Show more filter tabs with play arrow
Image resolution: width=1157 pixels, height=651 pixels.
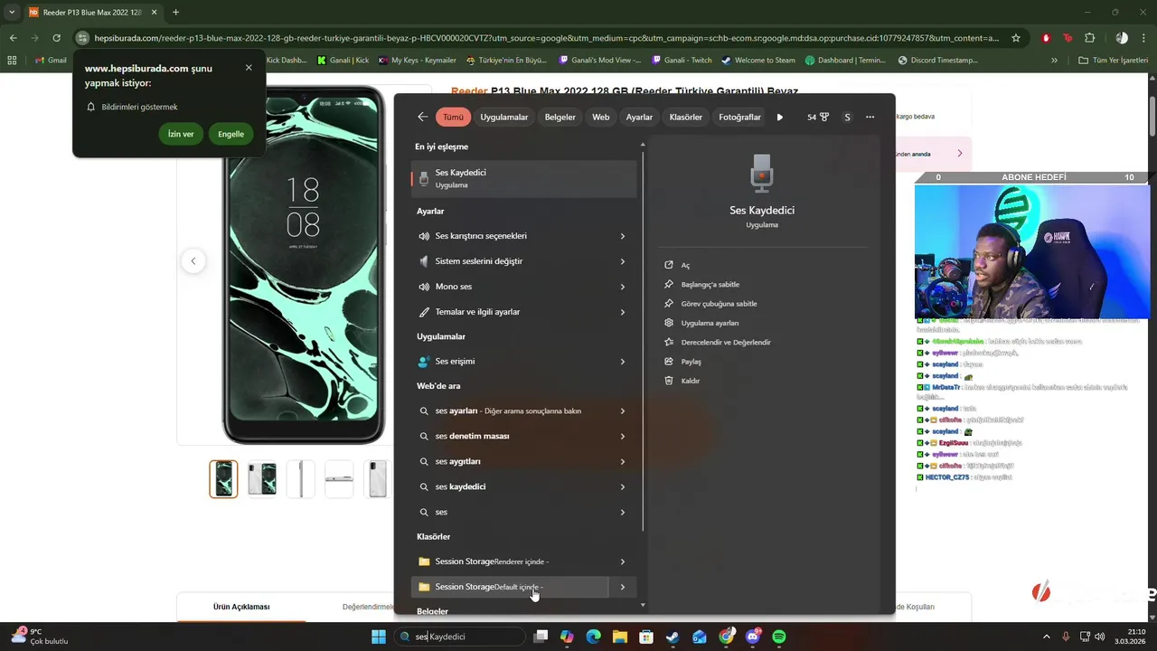(x=780, y=117)
